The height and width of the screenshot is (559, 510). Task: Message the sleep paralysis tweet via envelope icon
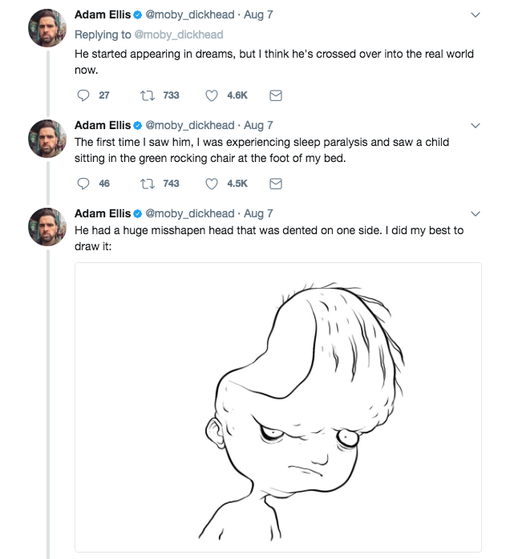[275, 184]
